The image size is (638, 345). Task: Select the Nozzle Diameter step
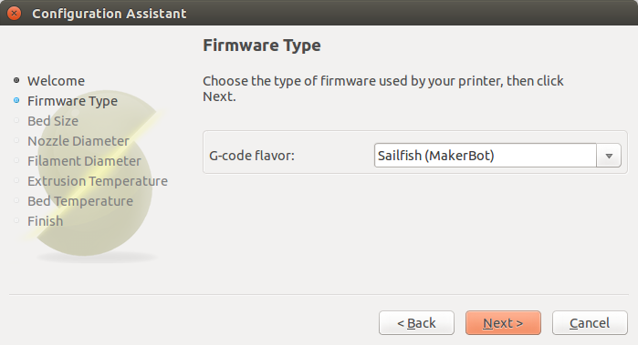click(78, 141)
